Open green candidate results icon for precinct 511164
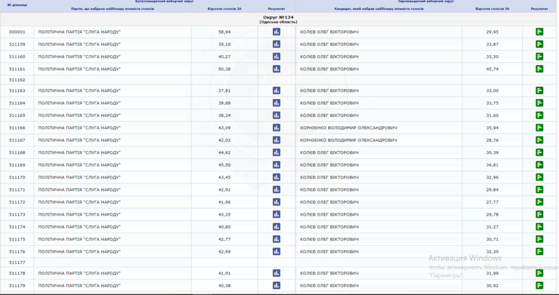559x295 pixels. tap(539, 103)
